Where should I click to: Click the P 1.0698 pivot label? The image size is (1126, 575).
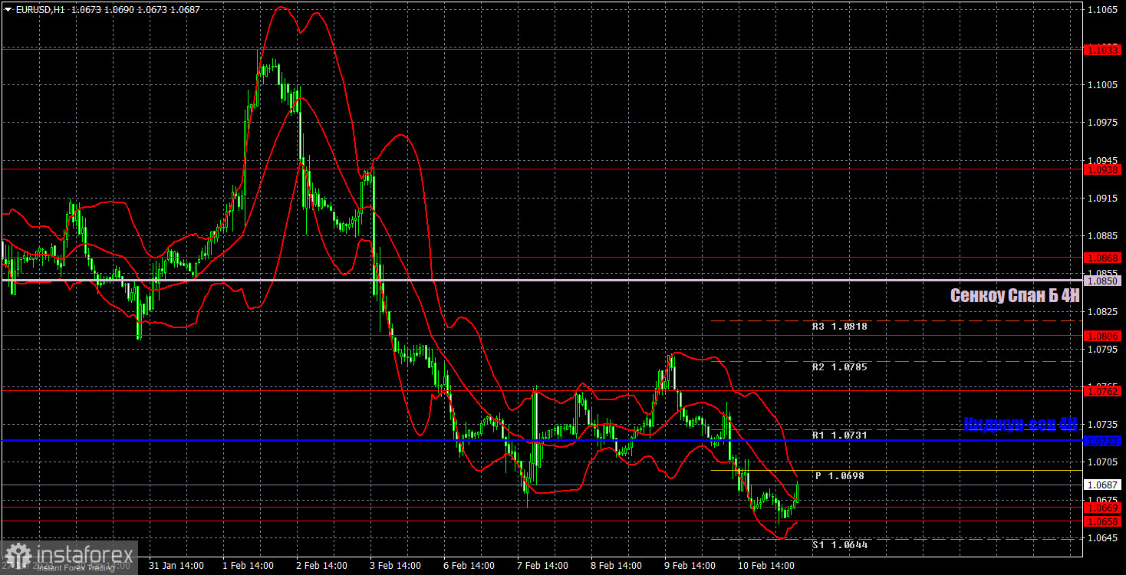[840, 476]
